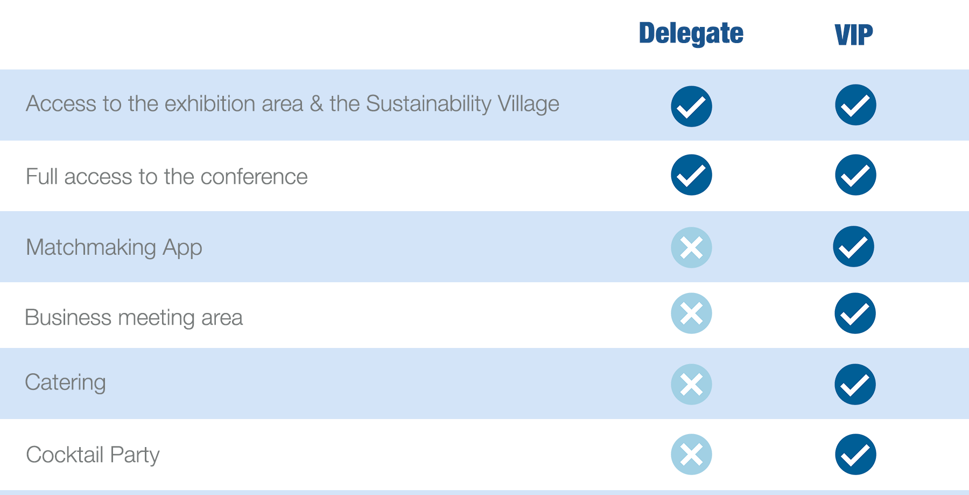Click Delegate checkmark for full conference access
This screenshot has height=495, width=969.
point(691,175)
